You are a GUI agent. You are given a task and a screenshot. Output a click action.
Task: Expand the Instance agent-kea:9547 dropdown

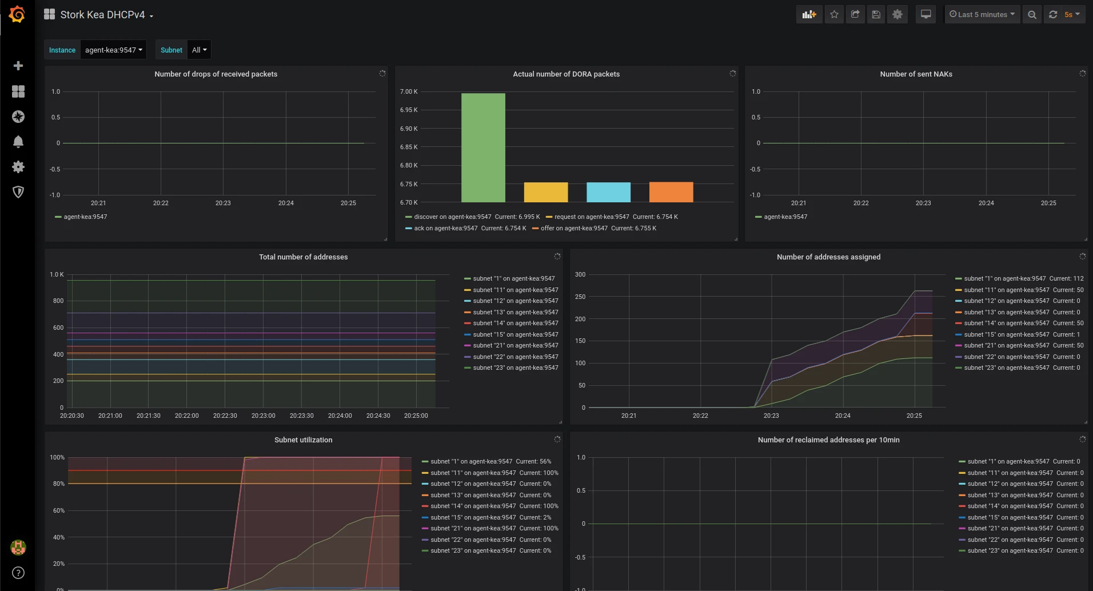coord(114,50)
